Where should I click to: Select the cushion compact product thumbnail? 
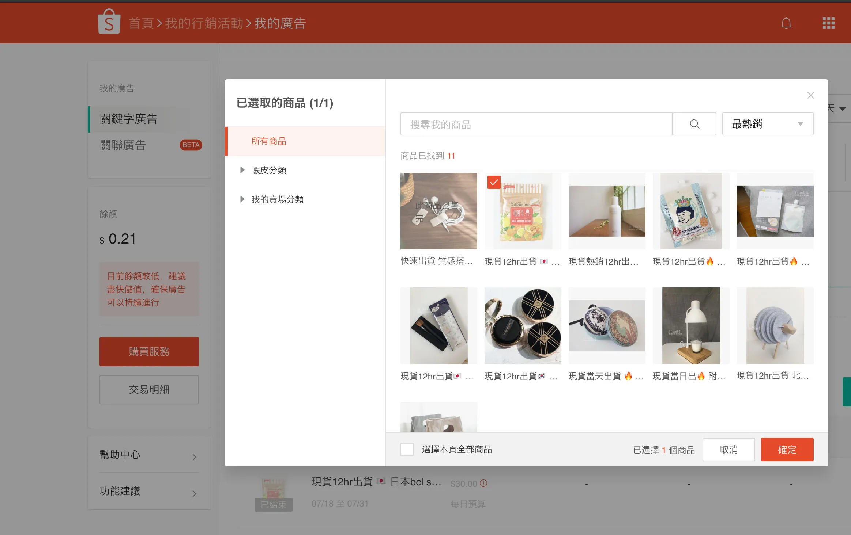(523, 325)
